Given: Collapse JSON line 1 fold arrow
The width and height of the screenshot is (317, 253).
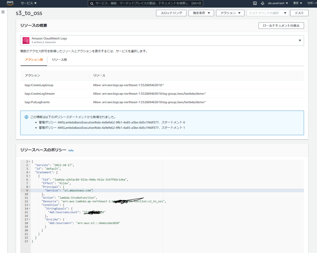Looking at the screenshot, I should click(x=29, y=161).
